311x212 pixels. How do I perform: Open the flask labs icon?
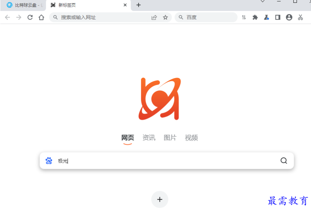coord(266,17)
